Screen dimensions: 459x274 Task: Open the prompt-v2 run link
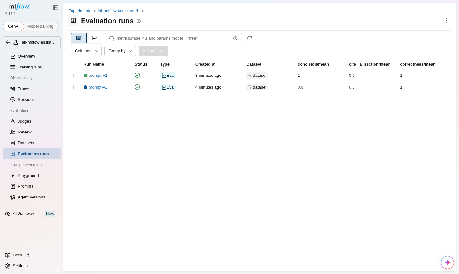point(98,76)
